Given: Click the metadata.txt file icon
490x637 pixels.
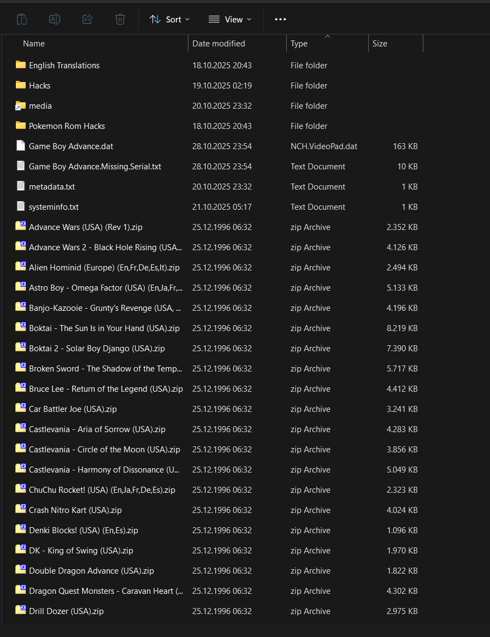Looking at the screenshot, I should [x=21, y=186].
